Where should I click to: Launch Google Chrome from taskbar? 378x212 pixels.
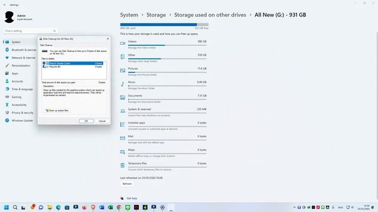119,207
